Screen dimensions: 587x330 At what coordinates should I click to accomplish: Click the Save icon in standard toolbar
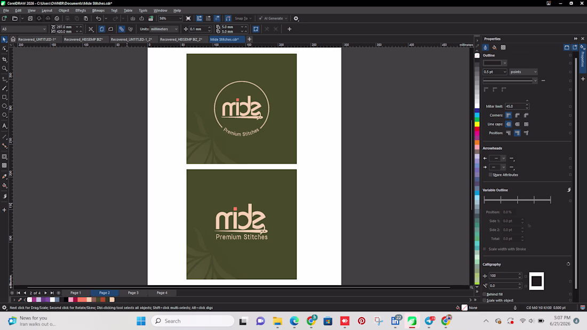30,18
